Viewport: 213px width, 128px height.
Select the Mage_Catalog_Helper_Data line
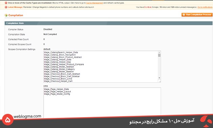tap(57, 60)
